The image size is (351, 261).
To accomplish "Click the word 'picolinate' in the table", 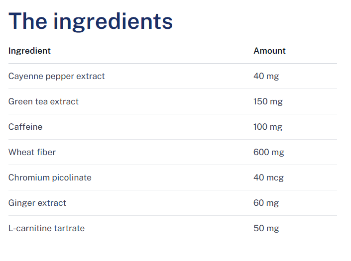I will point(72,177).
